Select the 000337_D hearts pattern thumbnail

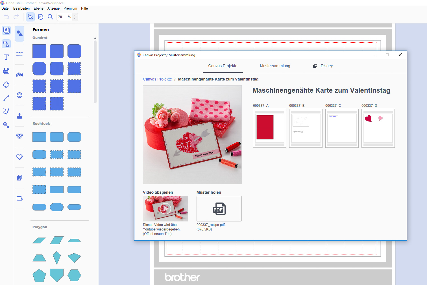click(x=378, y=128)
